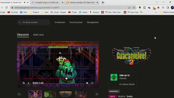This screenshot has height=98, width=174.
Task: Click the -100 % discount badge
Action: click(x=112, y=96)
